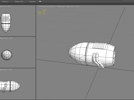Image resolution: width=134 pixels, height=100 pixels.
Task: Select the round front-view model in middle-left viewport
Action: (x=7, y=55)
